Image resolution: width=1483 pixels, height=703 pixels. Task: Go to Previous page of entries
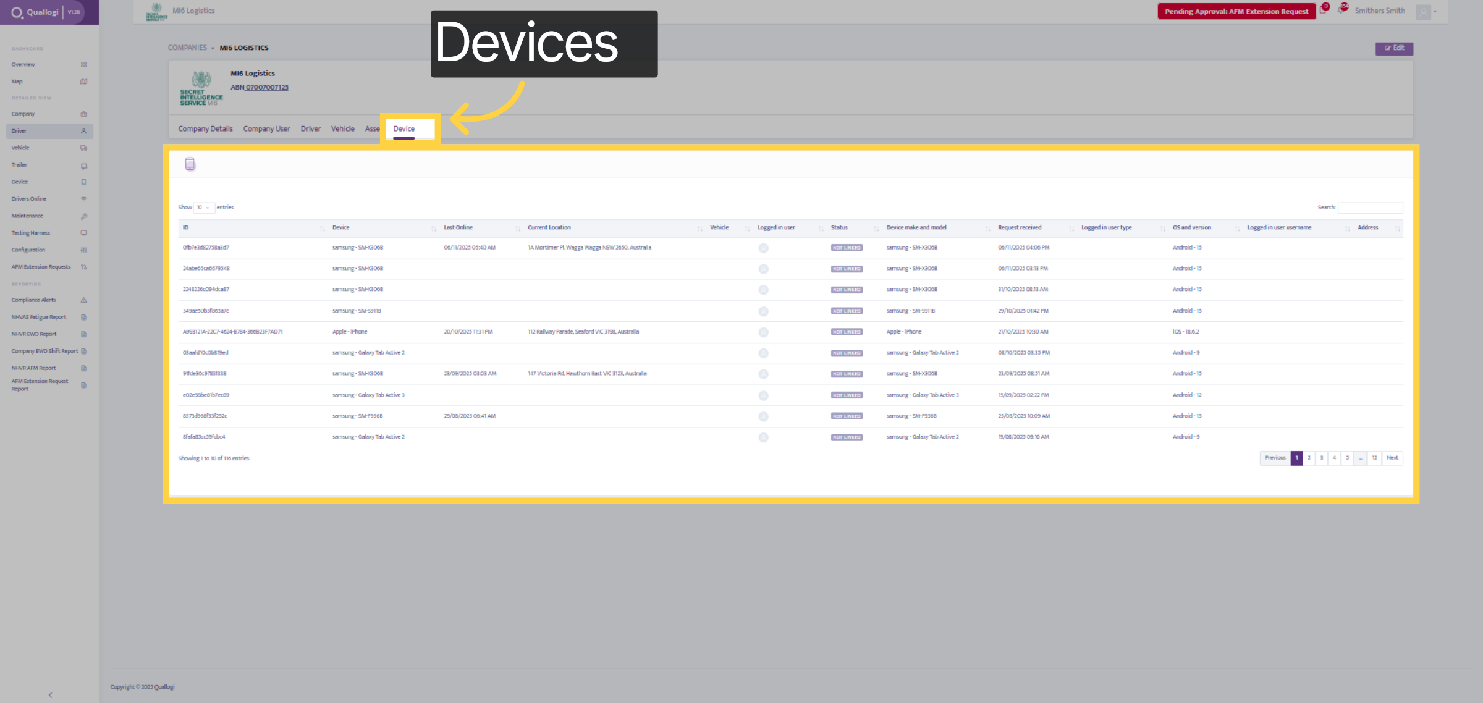[1275, 458]
